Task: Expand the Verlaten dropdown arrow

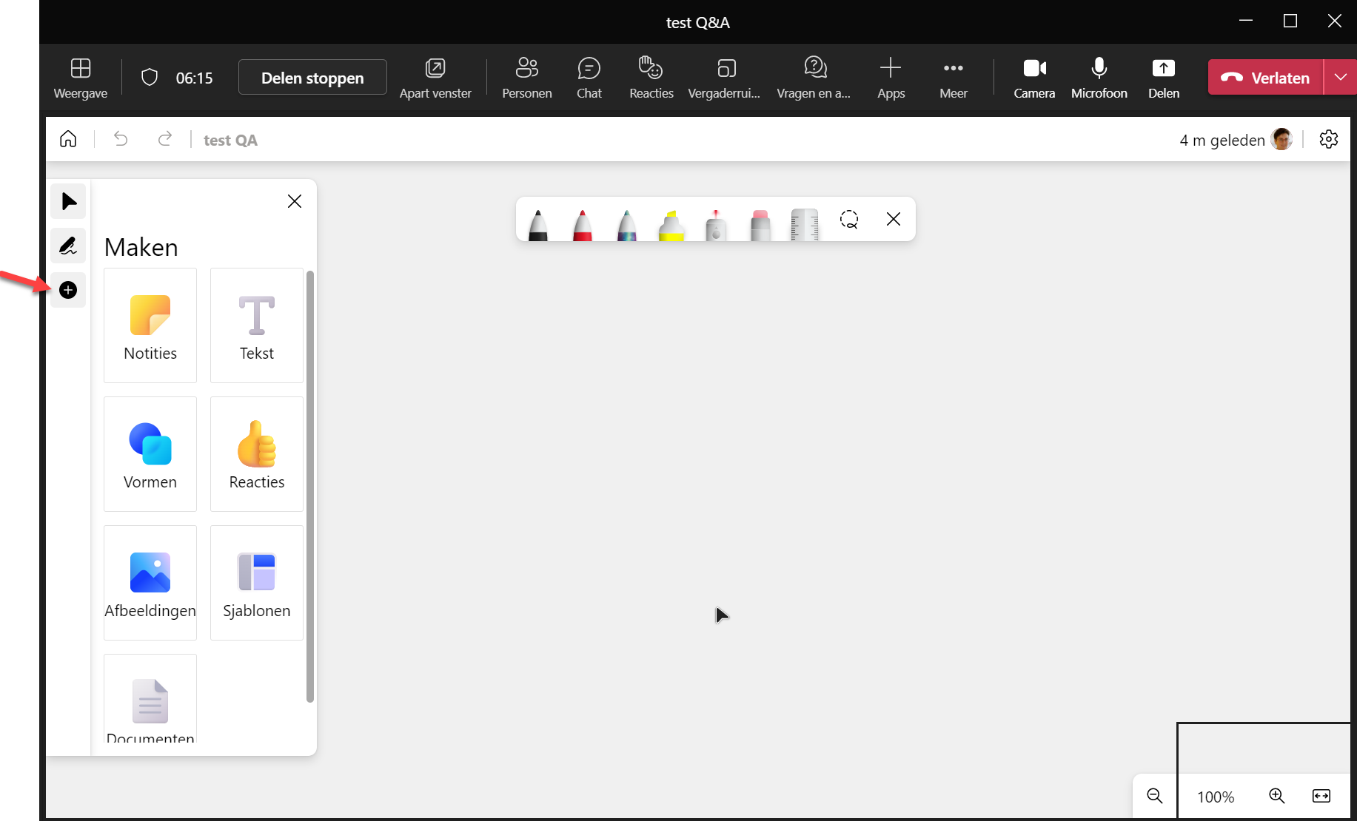Action: 1340,78
